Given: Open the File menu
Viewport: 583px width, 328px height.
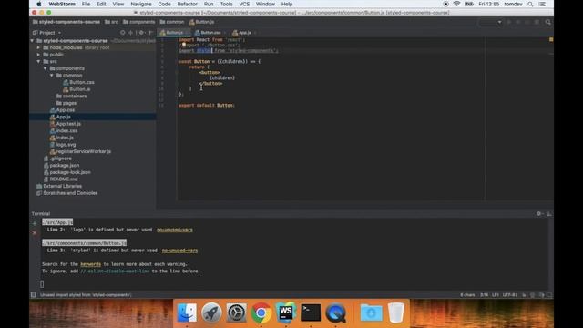Looking at the screenshot, I should [x=86, y=4].
